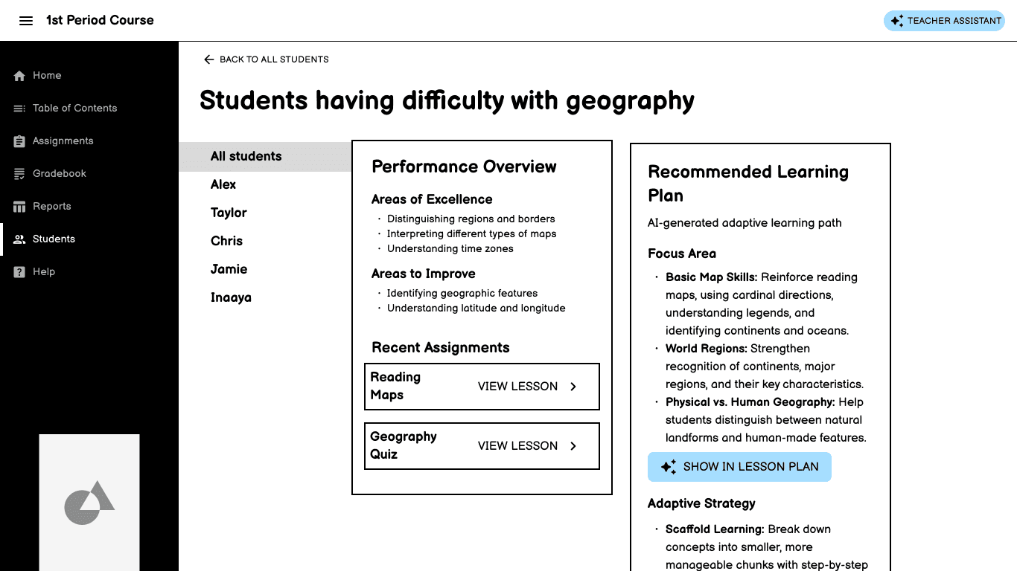Expand the Geography Quiz lesson chevron
This screenshot has height=571, width=1017.
[573, 445]
